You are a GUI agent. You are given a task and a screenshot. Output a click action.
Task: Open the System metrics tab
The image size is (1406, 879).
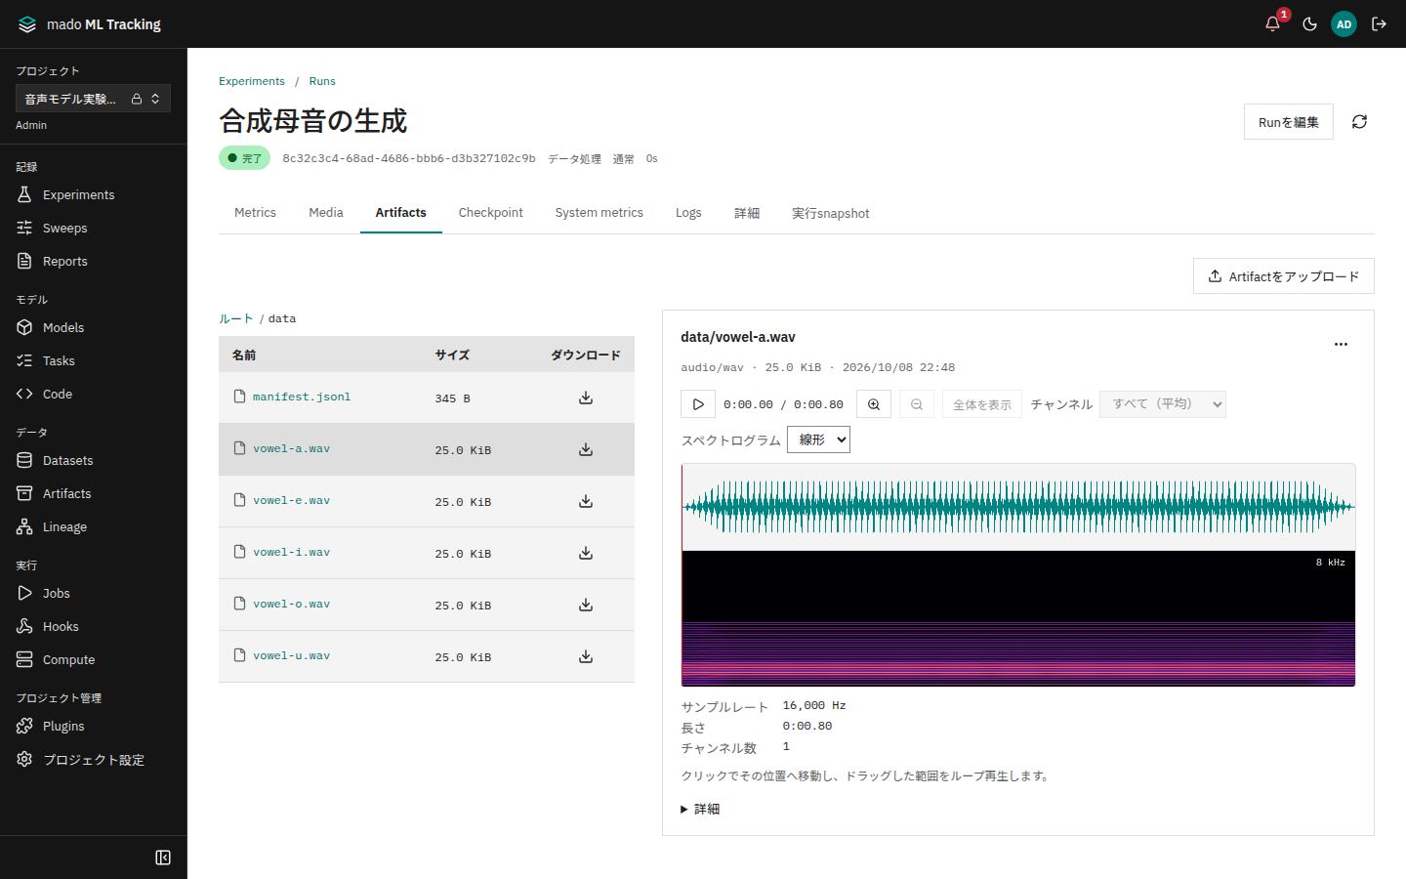pos(600,213)
